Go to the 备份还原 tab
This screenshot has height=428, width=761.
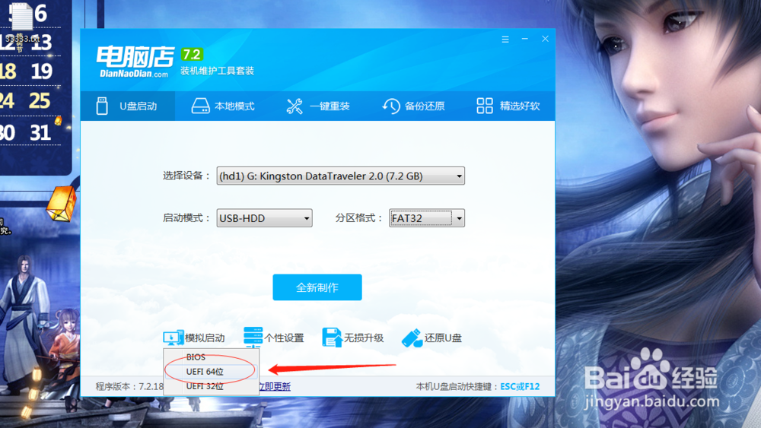pos(413,106)
